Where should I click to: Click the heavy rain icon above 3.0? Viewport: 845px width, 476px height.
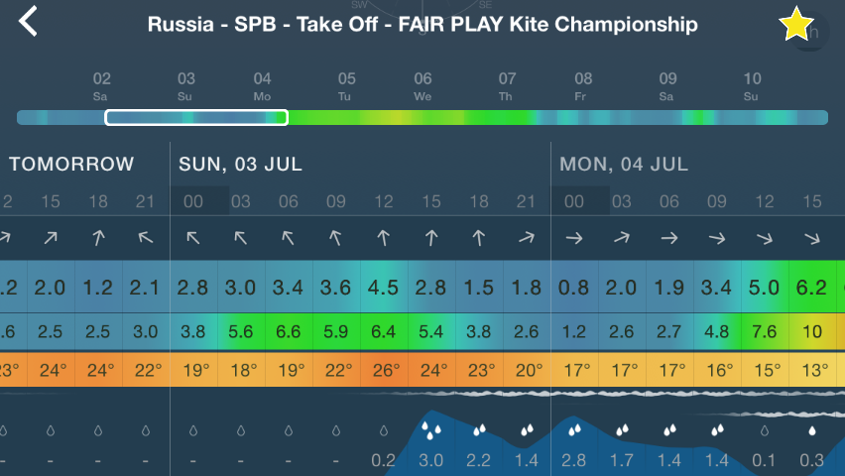click(431, 429)
